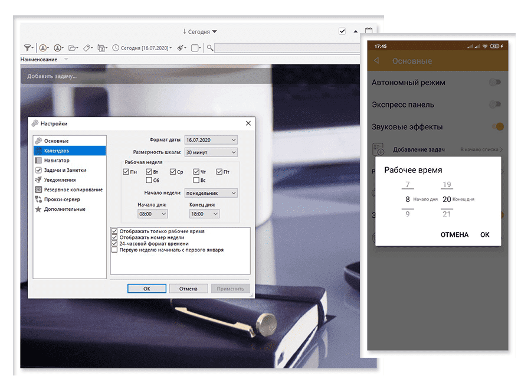The width and height of the screenshot is (531, 392).
Task: Click the magnifier search icon
Action: click(x=210, y=48)
